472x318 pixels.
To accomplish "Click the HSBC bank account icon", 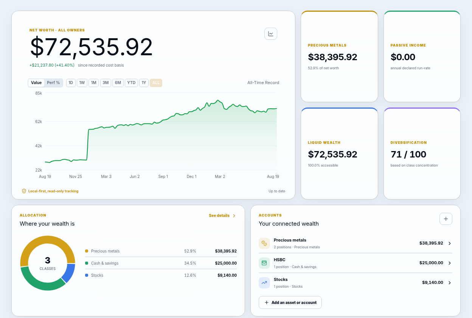I will 264,263.
